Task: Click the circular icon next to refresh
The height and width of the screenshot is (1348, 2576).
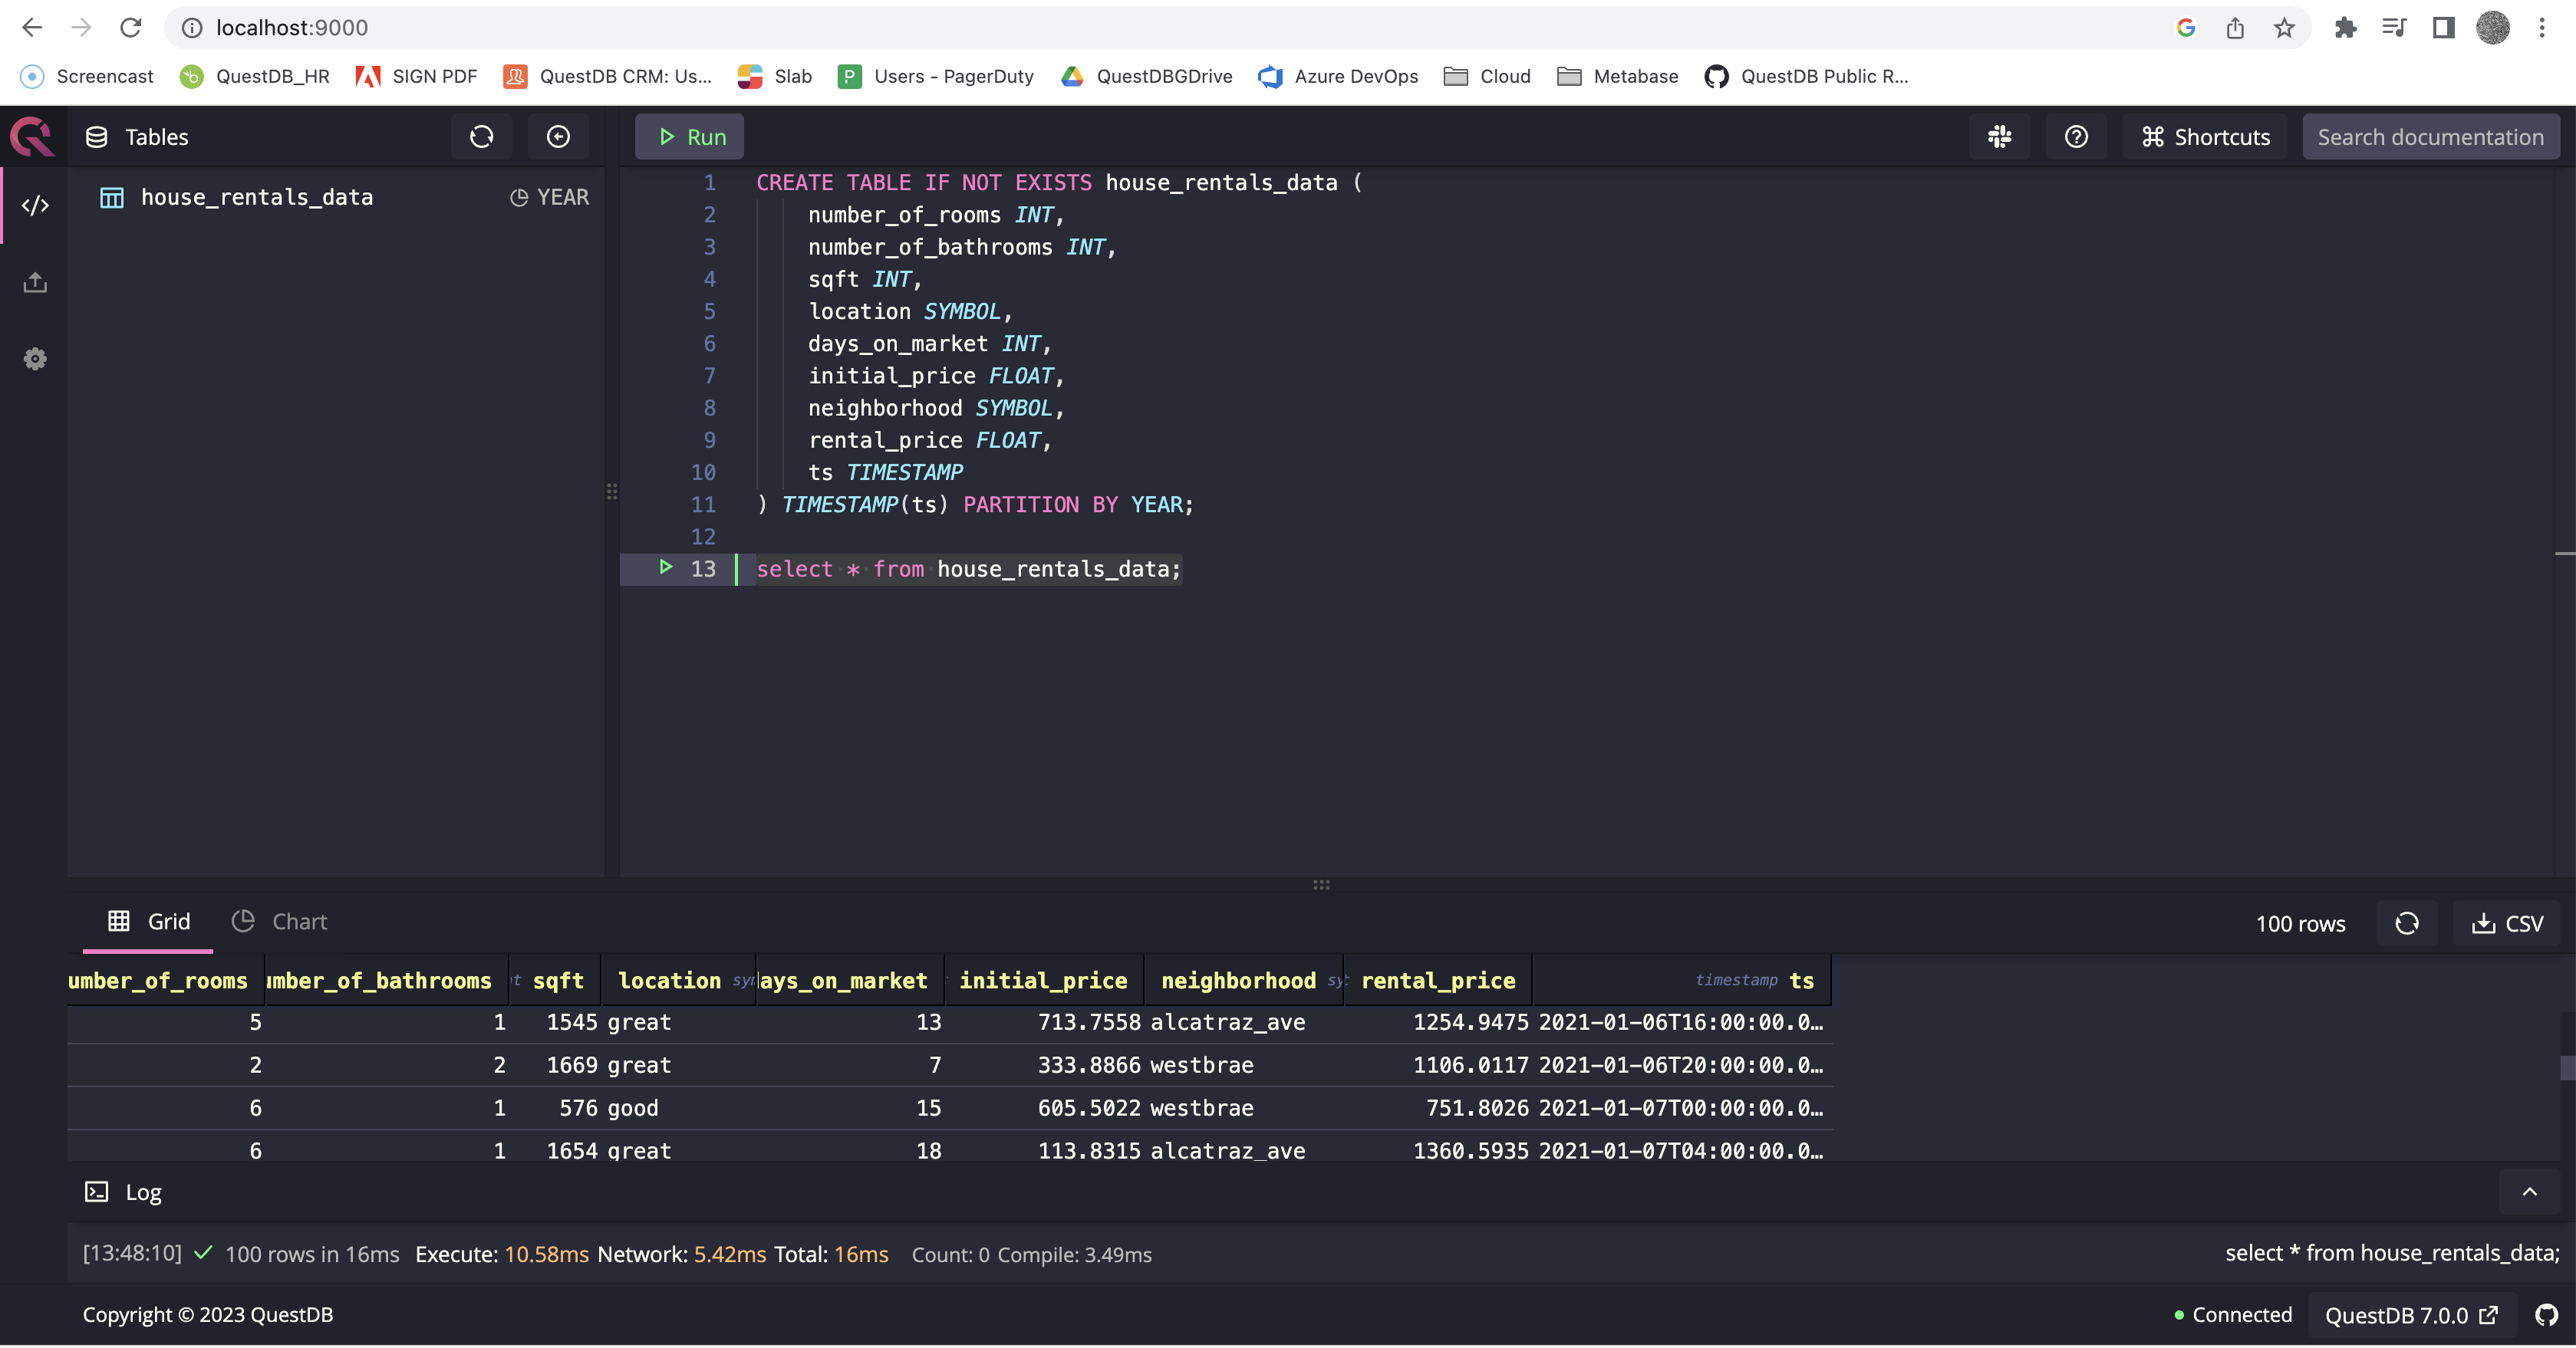Action: click(x=558, y=137)
